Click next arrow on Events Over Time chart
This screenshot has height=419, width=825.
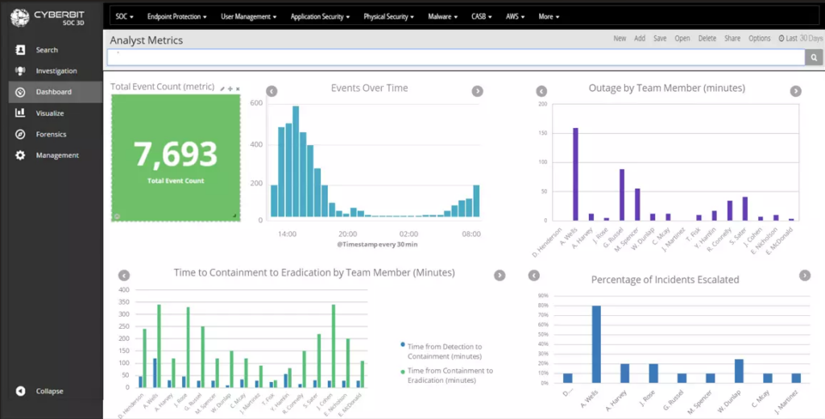(x=477, y=91)
